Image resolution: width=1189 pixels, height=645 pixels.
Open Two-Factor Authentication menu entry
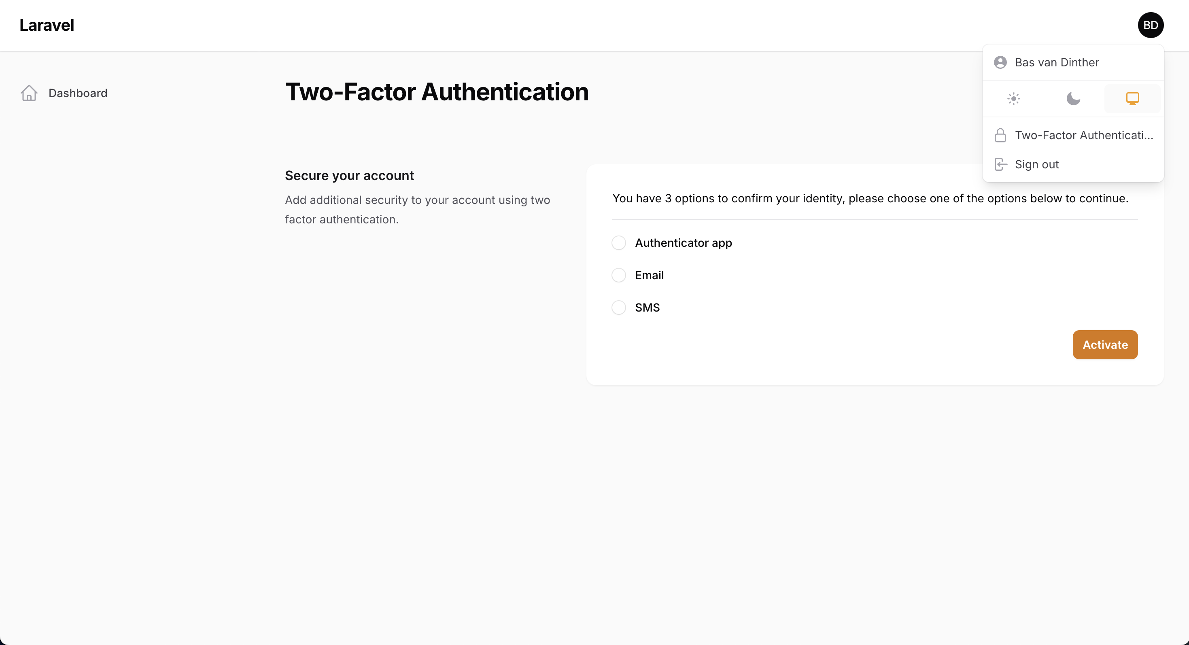point(1083,135)
